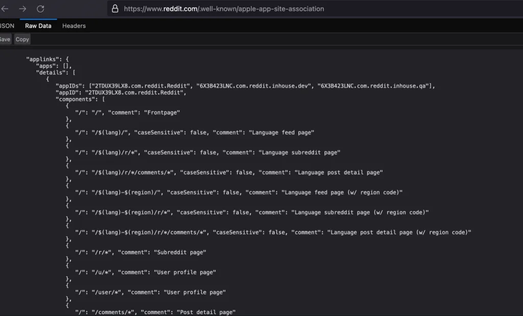Switch to the JSON viewer tab

[7, 25]
